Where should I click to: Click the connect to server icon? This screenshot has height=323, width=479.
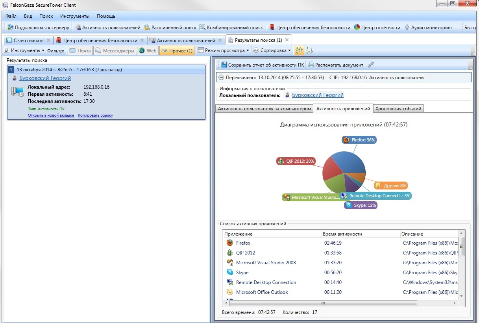[x=11, y=28]
